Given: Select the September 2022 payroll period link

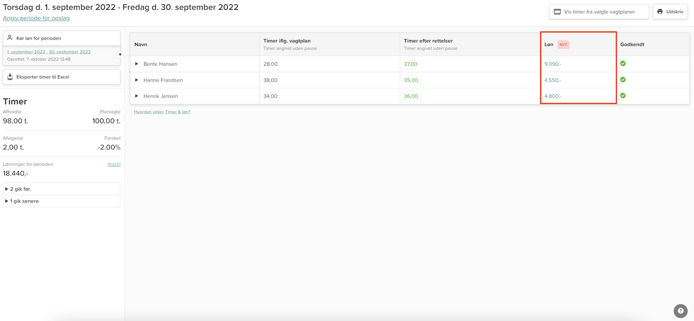Looking at the screenshot, I should pyautogui.click(x=49, y=52).
